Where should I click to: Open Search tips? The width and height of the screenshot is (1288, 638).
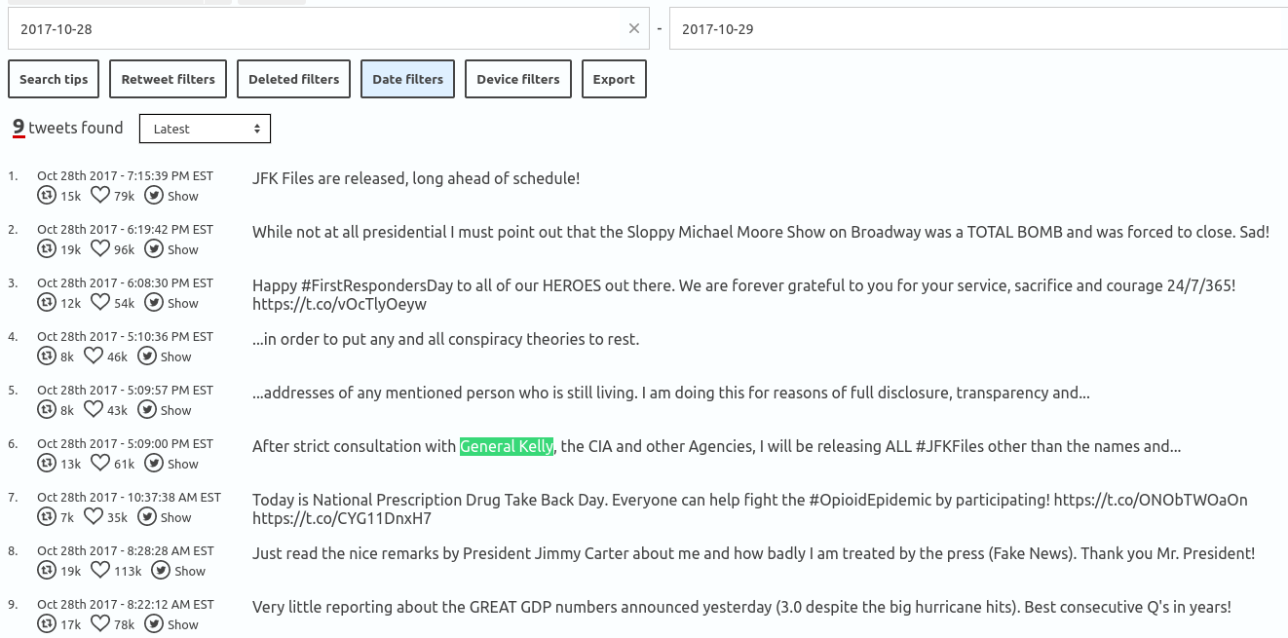tap(54, 79)
